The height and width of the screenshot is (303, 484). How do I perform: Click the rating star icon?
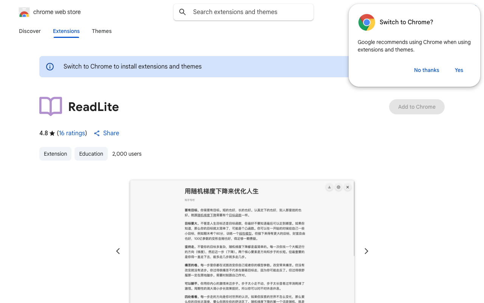52,133
